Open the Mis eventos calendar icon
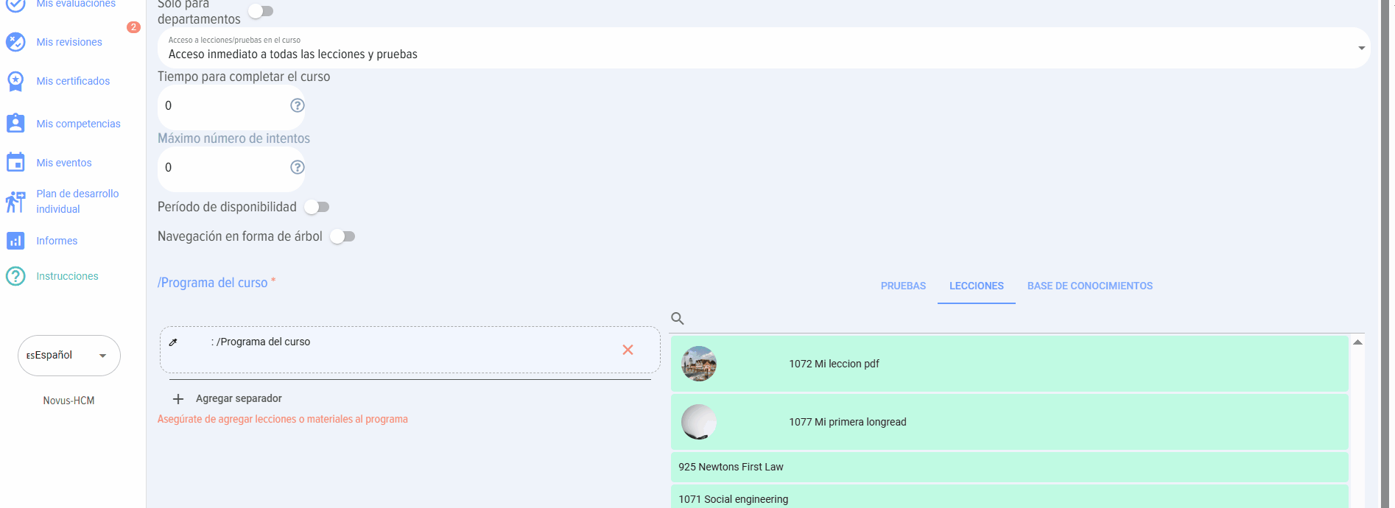This screenshot has width=1395, height=508. (x=15, y=163)
